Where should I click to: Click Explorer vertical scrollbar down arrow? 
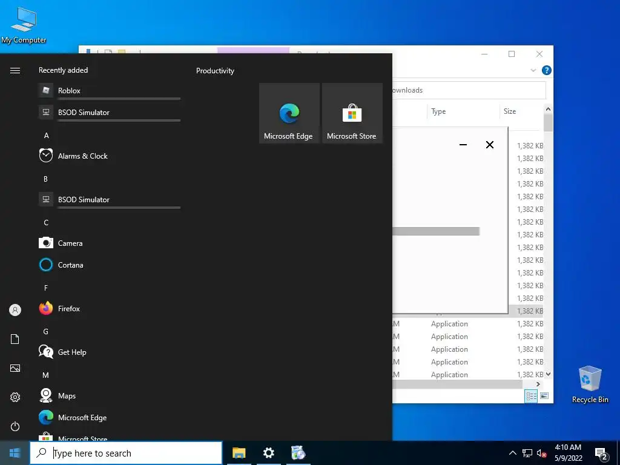pyautogui.click(x=548, y=374)
